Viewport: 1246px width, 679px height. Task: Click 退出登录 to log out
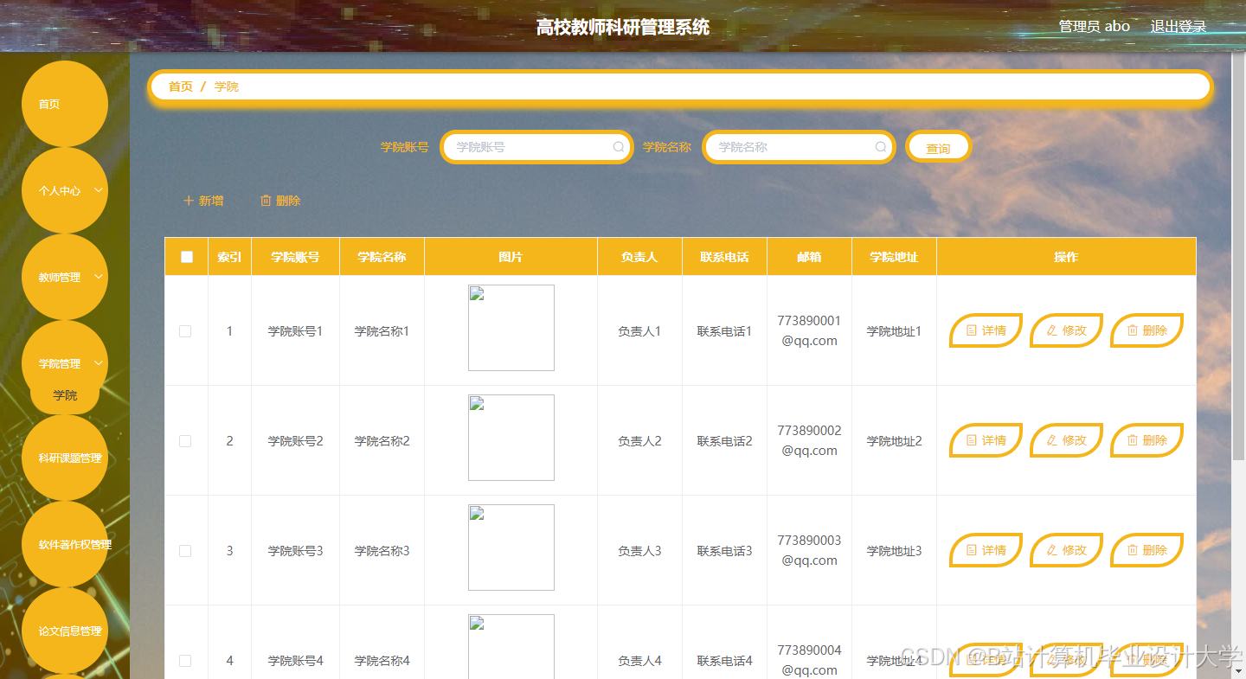click(x=1179, y=27)
